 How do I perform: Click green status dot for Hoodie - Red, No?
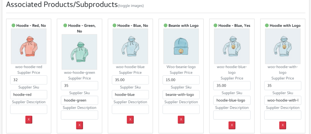point(13,26)
